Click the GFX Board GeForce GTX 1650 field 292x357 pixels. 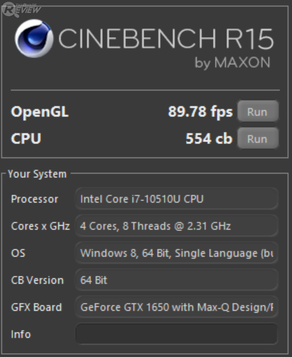point(176,307)
